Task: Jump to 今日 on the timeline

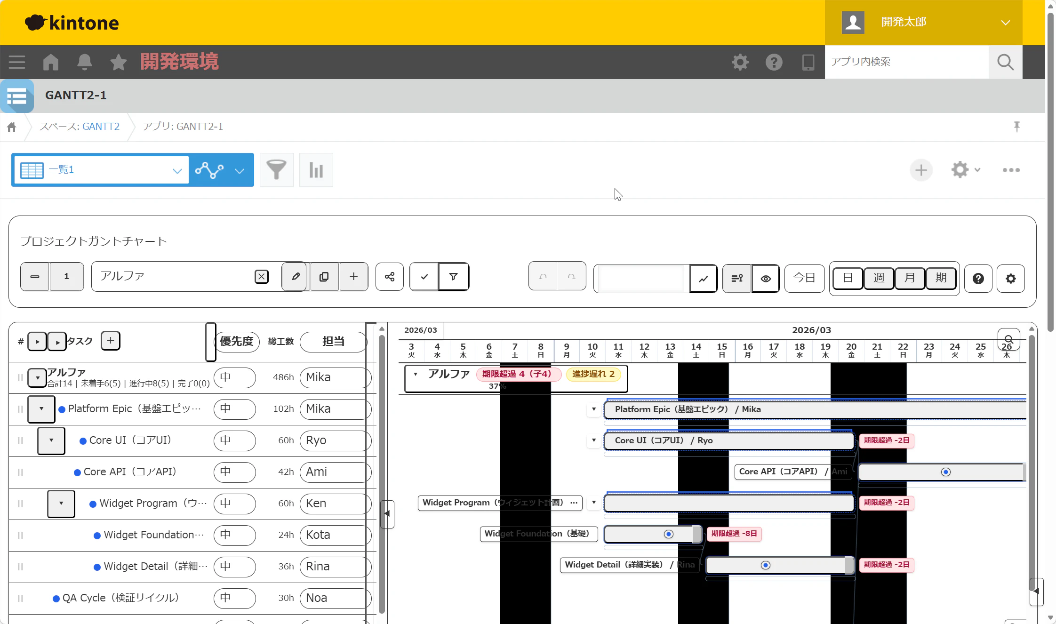Action: [x=804, y=278]
